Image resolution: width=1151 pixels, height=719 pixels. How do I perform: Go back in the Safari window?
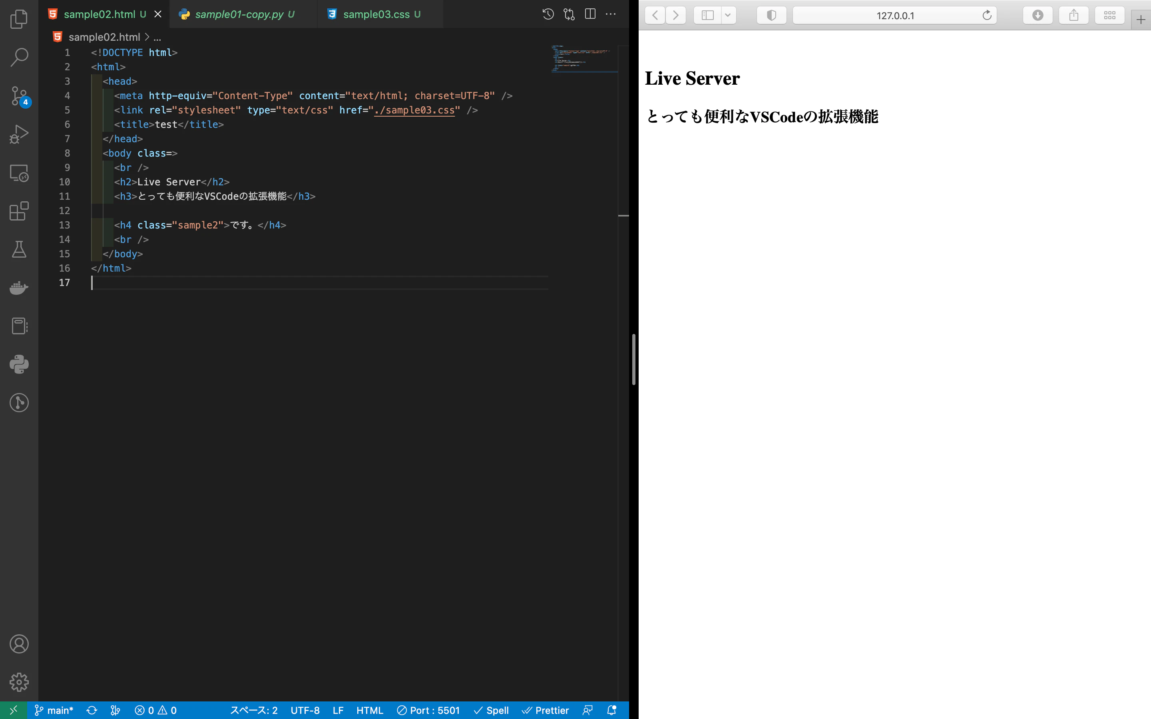[x=655, y=15]
